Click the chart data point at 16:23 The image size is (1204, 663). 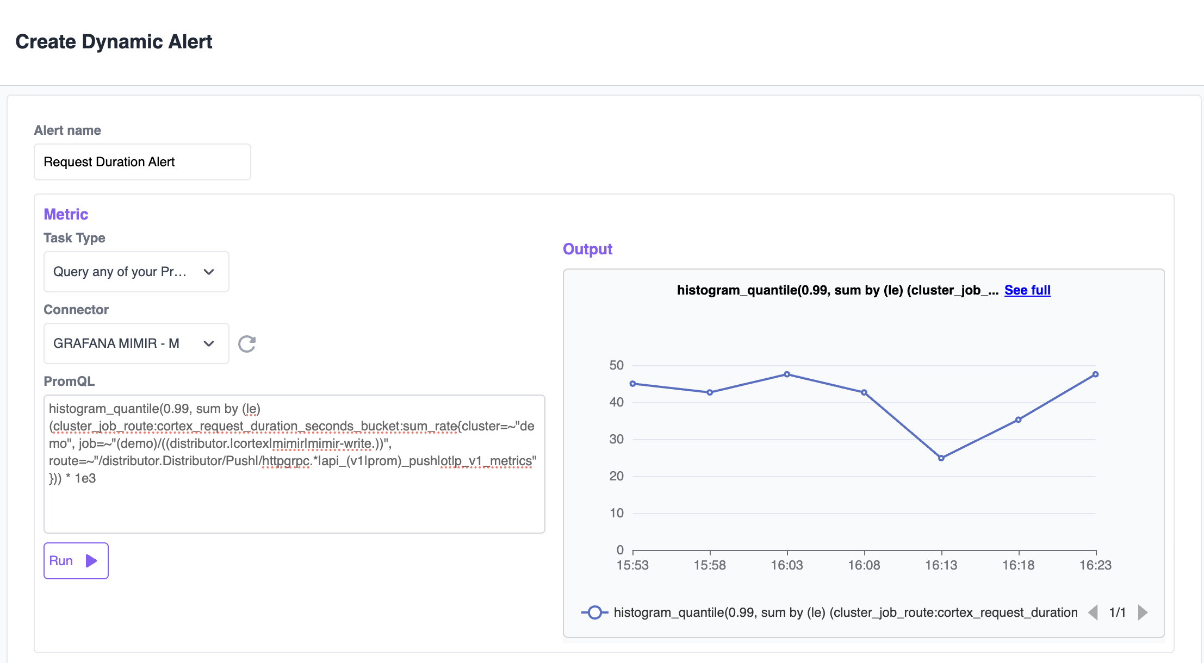[x=1096, y=374]
